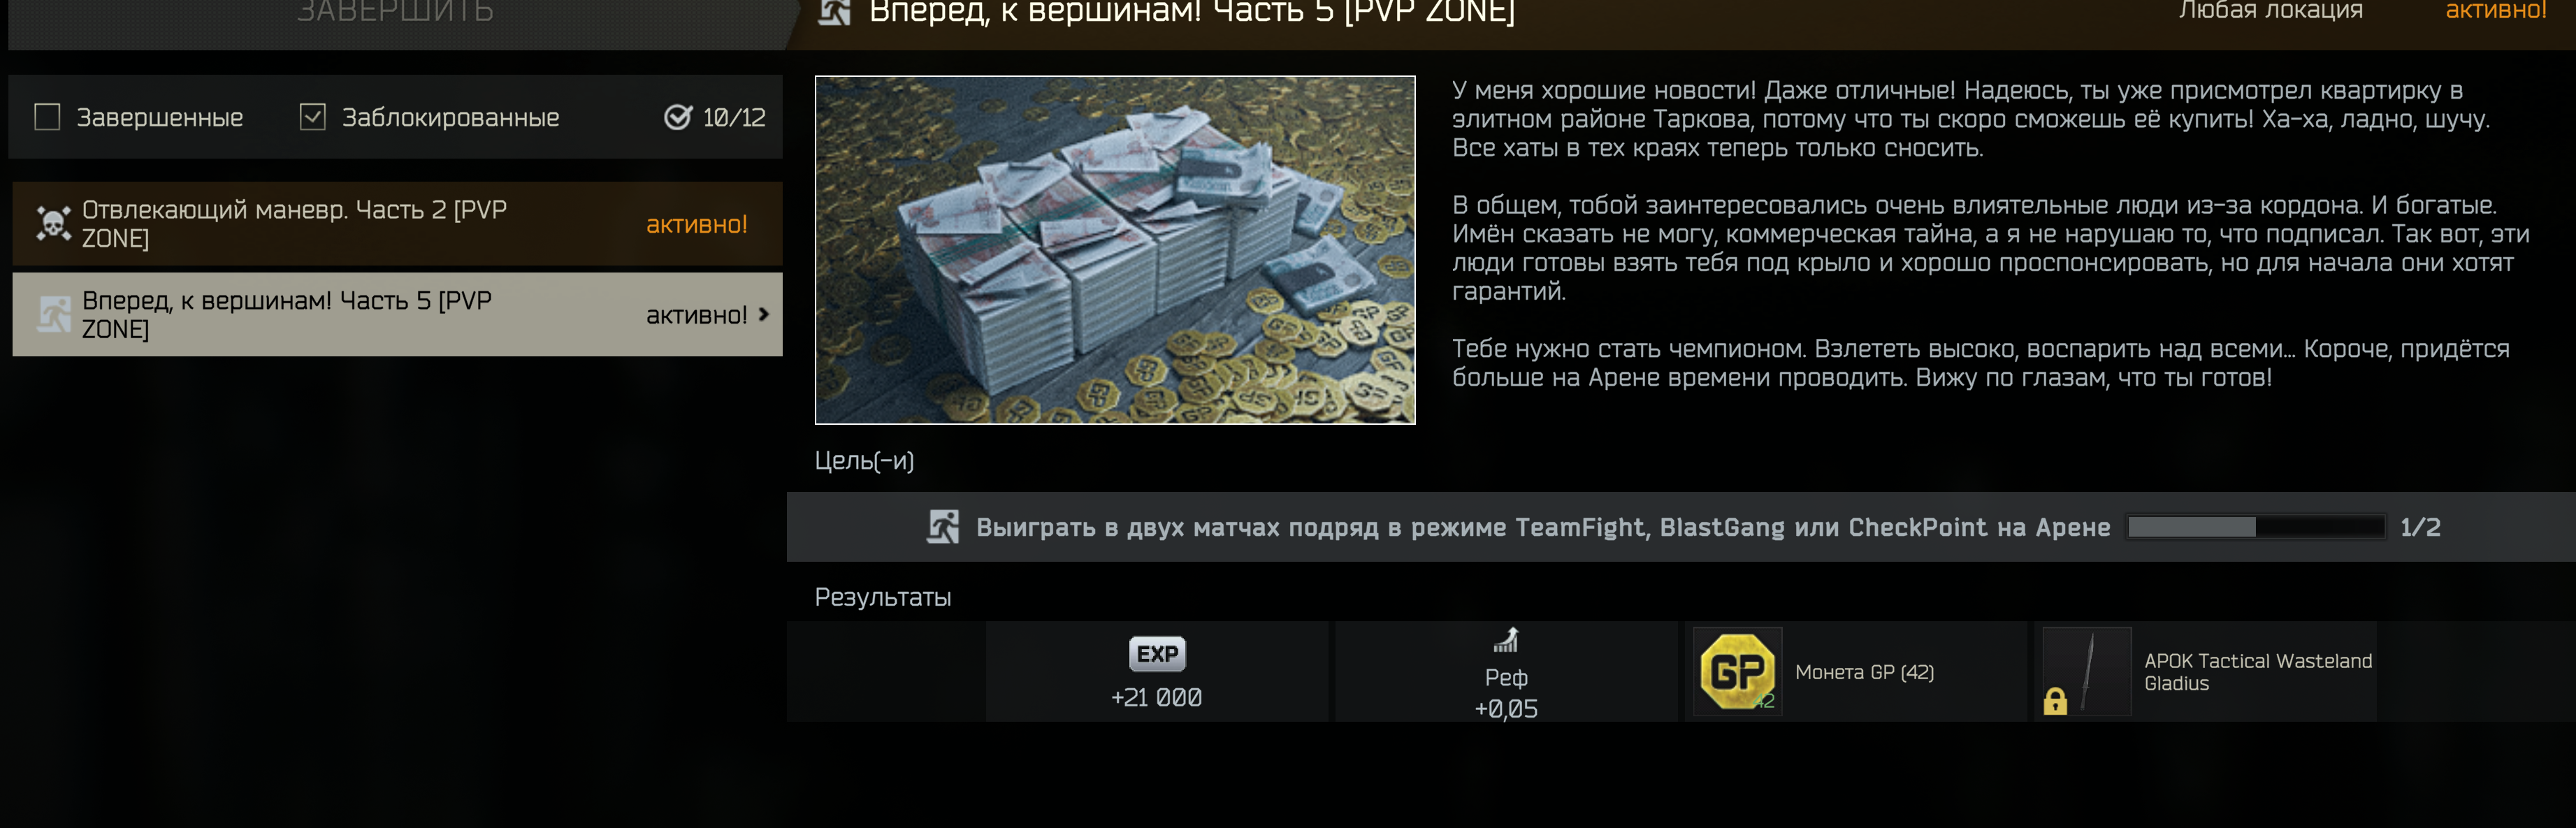
Task: Click the quest money stack thumbnail image
Action: 1115,250
